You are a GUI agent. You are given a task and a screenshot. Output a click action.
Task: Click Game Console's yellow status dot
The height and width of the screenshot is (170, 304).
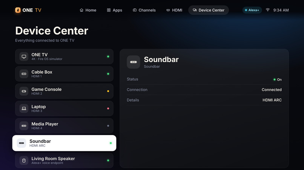[108, 91]
